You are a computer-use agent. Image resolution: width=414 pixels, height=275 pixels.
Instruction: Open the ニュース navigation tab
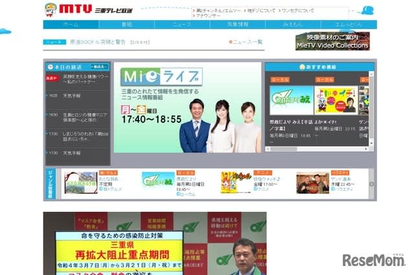pyautogui.click(x=182, y=25)
